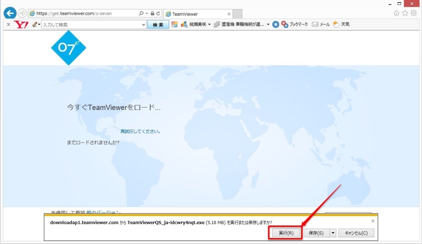This screenshot has width=422, height=244.
Task: Open a new blank tab
Action: [237, 14]
